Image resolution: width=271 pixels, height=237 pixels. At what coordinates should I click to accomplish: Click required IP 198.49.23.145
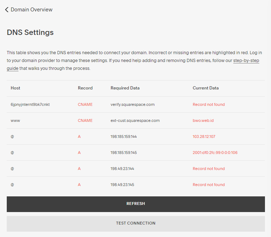click(x=122, y=185)
